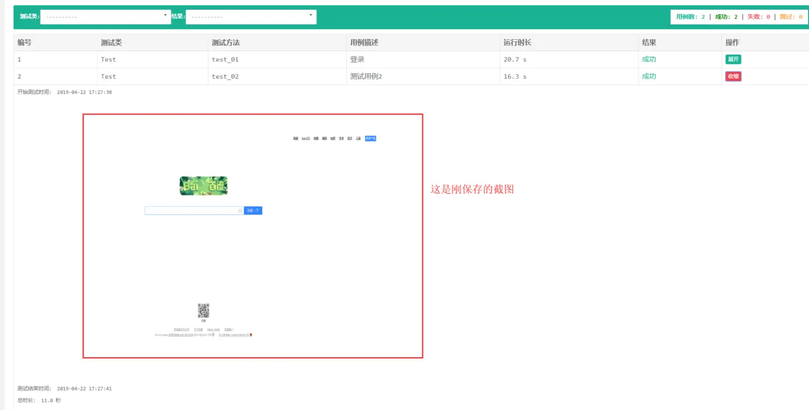This screenshot has height=410, width=809.
Task: Click the 失败: 0 summary counter
Action: point(758,17)
